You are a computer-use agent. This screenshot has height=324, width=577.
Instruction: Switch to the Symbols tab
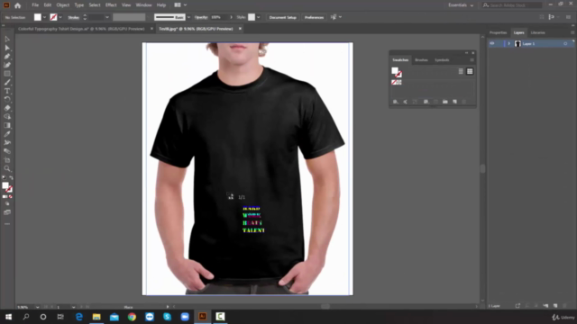pos(442,60)
